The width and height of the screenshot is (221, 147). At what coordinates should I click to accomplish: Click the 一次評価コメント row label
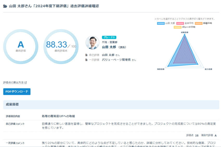15,143
